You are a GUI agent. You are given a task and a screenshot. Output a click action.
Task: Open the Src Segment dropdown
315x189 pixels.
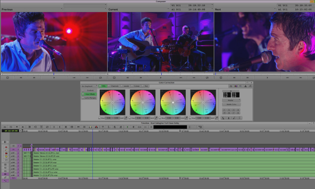click(x=89, y=86)
